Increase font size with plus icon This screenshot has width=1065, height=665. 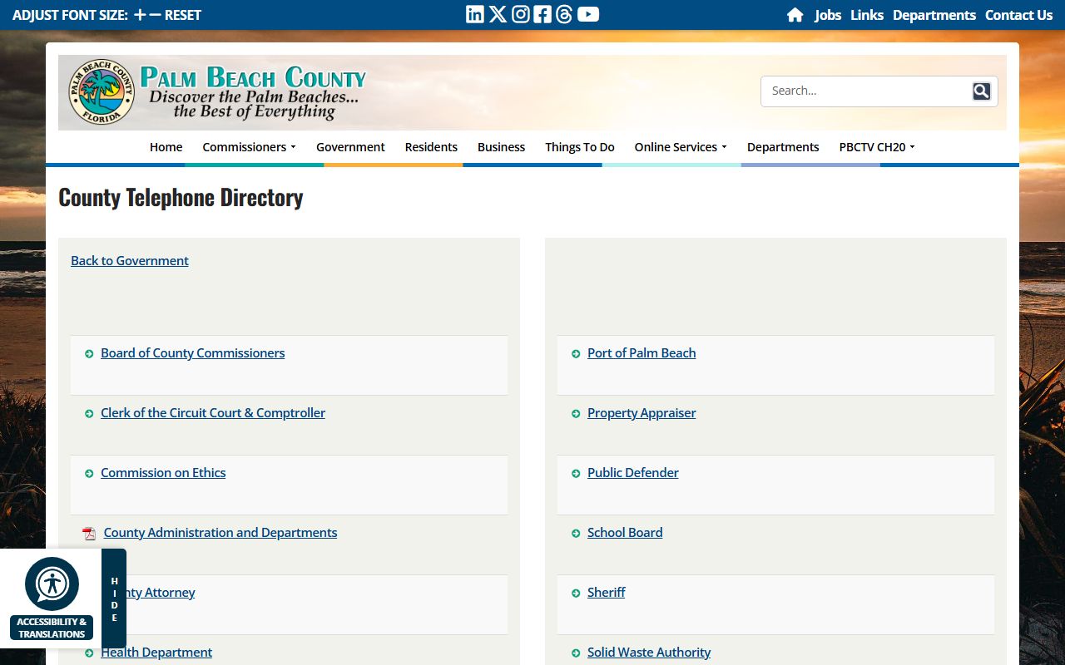[140, 15]
